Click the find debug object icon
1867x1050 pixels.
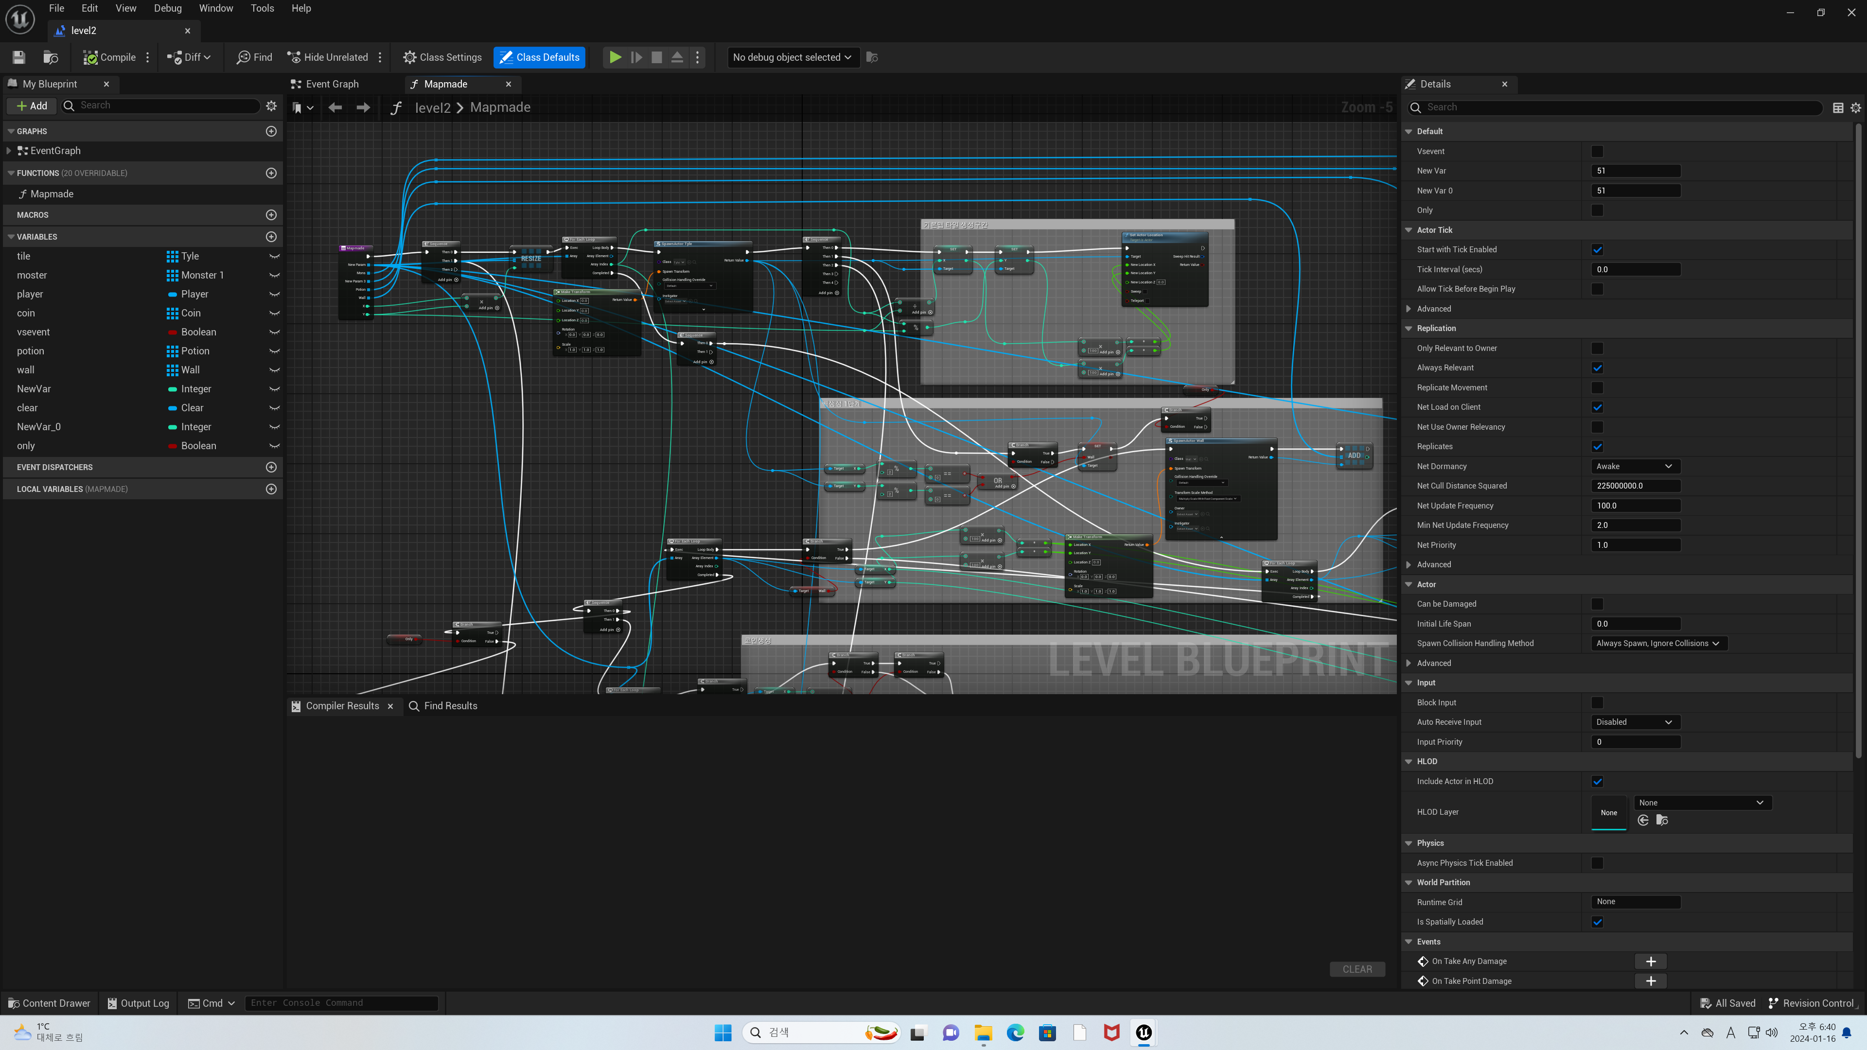[x=872, y=57]
